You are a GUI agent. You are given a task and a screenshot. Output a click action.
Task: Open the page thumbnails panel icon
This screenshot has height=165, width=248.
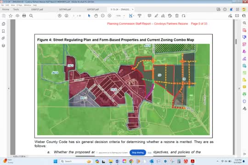coord(3,24)
